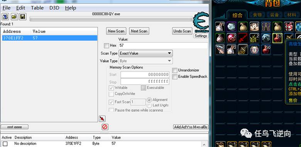This screenshot has height=147, width=301.
Task: Click the Value input field containing 57
Action: (163, 45)
